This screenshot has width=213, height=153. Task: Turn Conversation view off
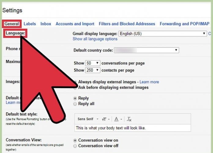75,146
